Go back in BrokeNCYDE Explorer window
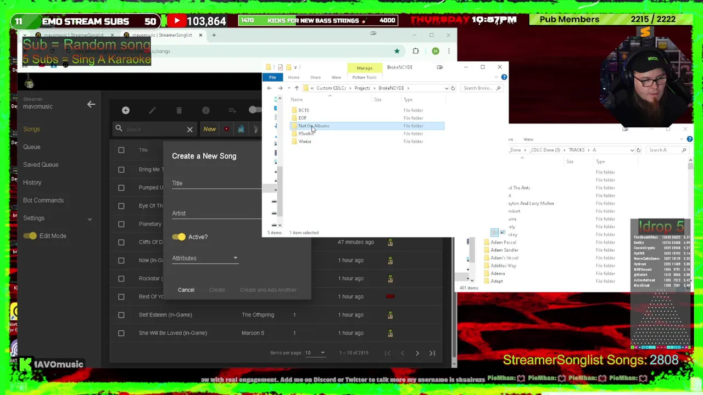703x395 pixels. 269,88
